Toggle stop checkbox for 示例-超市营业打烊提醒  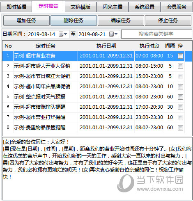180,117
